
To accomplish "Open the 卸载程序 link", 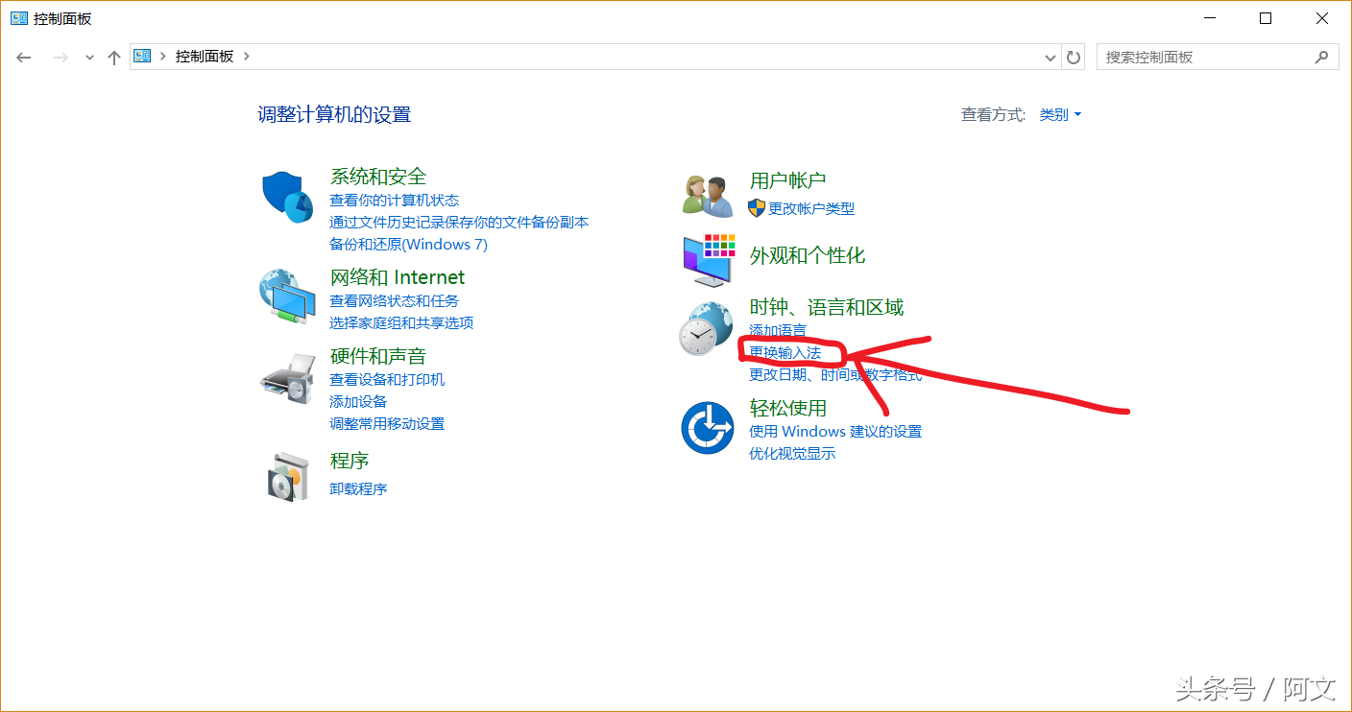I will [x=358, y=489].
